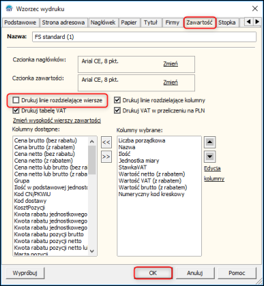264x286 pixels.
Task: Click the Anuluj button
Action: 195,273
